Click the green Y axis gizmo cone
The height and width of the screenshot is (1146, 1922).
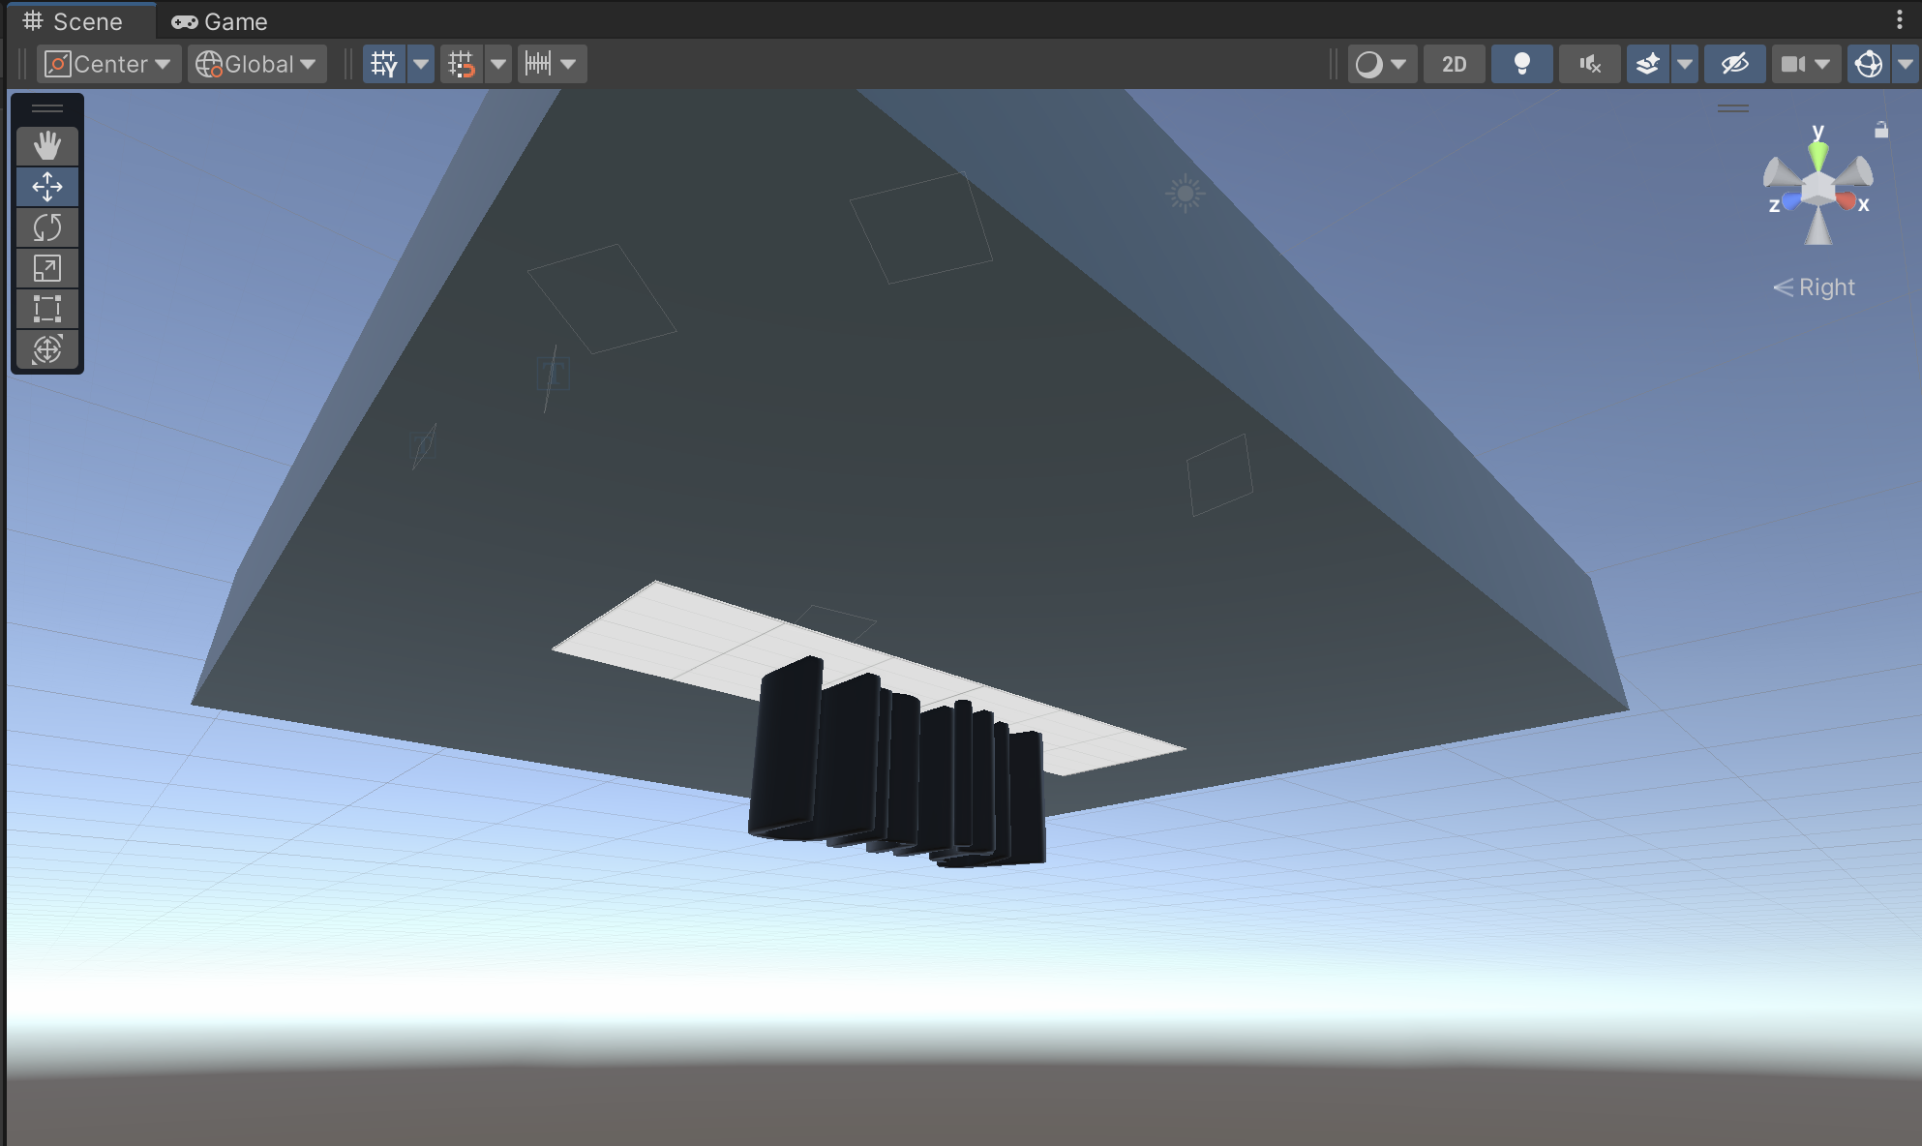click(1817, 153)
